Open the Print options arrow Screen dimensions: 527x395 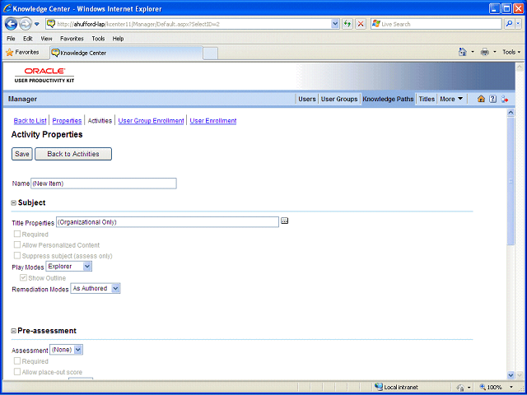[x=495, y=52]
